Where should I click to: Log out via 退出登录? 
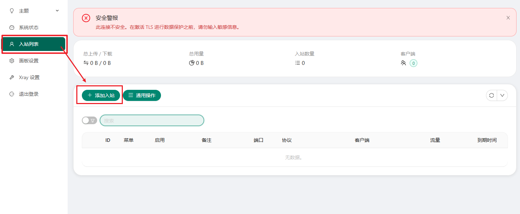34,94
